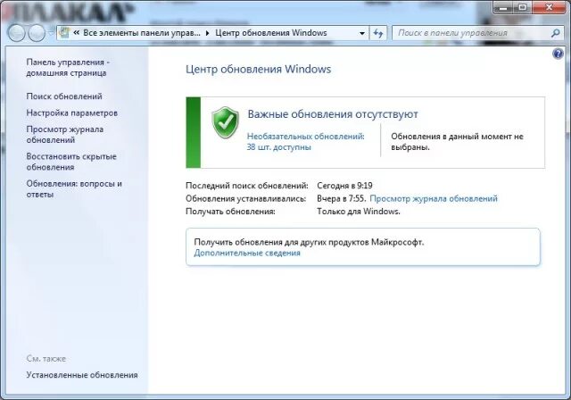Click Дополнительные сведения link
Screen dimensions: 571x400
pos(247,253)
